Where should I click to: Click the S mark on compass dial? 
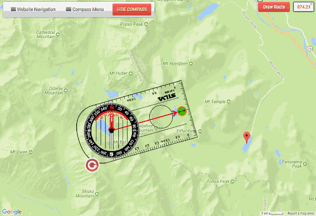click(x=111, y=154)
